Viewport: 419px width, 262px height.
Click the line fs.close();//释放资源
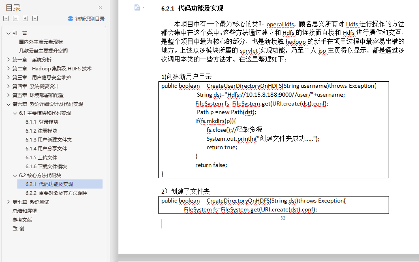(x=234, y=130)
